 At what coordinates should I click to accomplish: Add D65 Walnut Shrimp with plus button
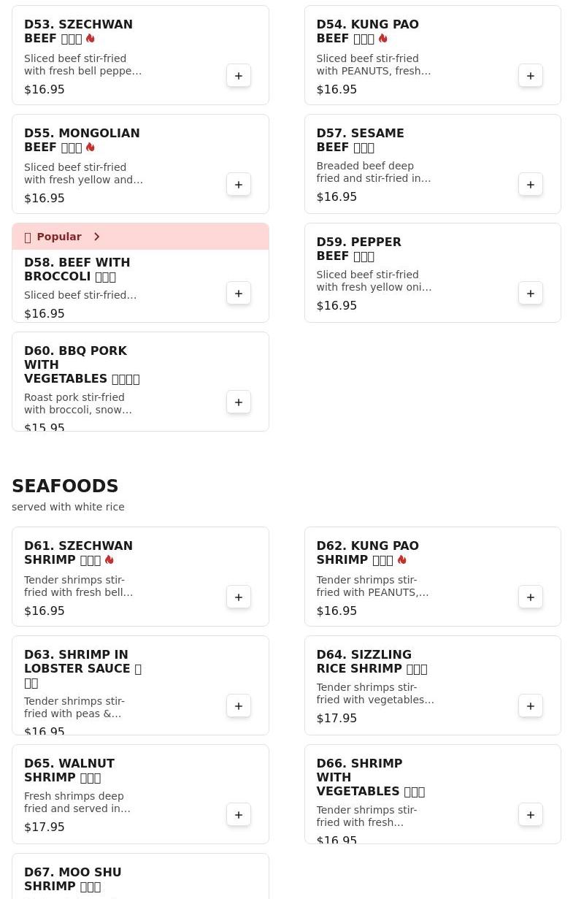(239, 815)
